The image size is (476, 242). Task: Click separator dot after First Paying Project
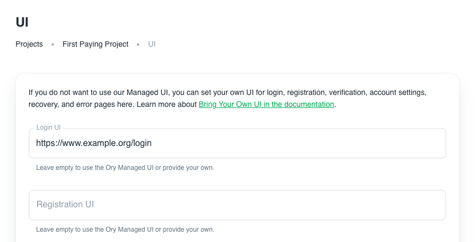pyautogui.click(x=138, y=44)
